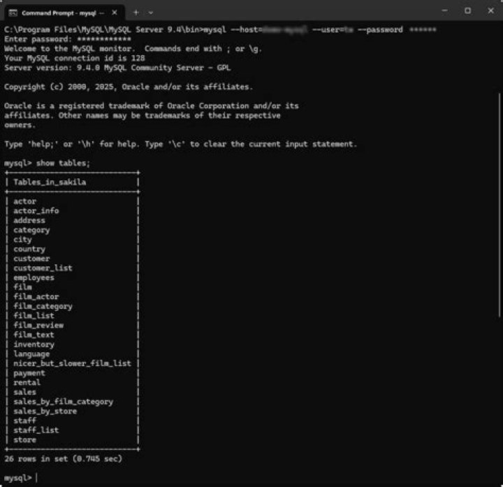Select the Command Prompt - mysql tab
Screen dimensions: 503x487
click(61, 13)
